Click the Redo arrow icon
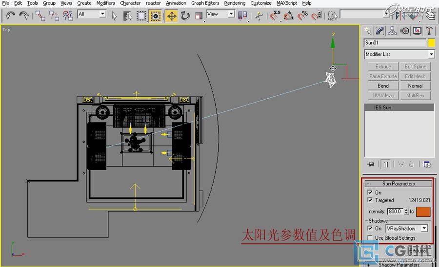Image resolution: width=439 pixels, height=267 pixels. coord(24,16)
